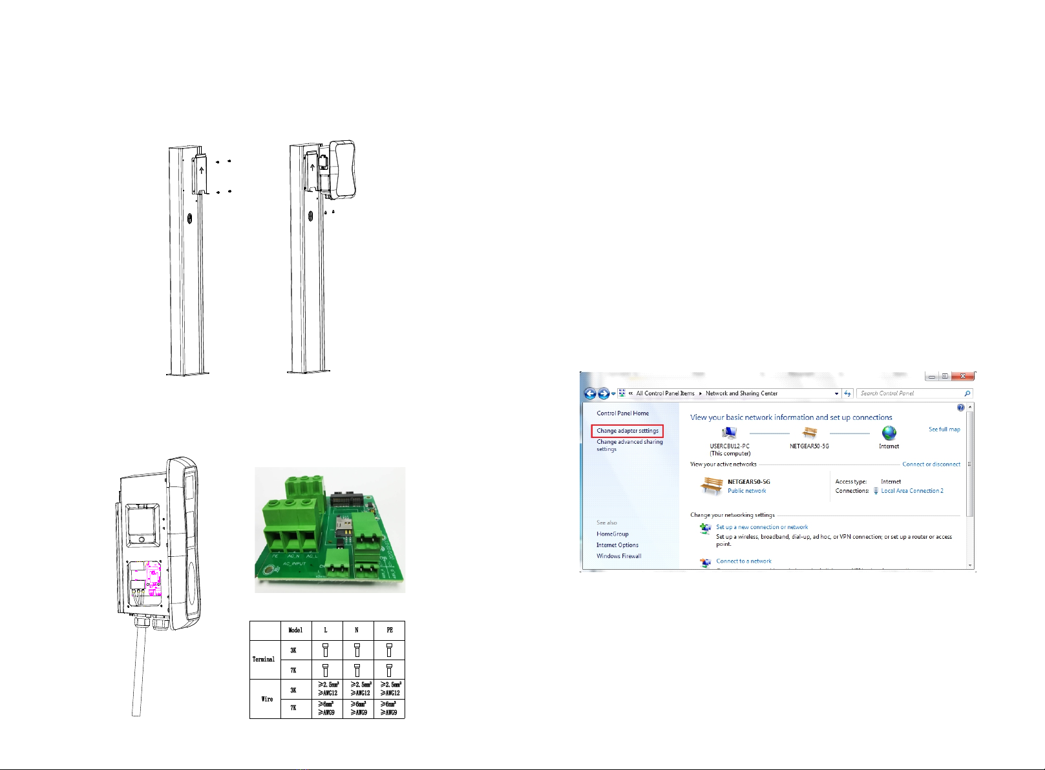Viewport: 1045px width, 770px height.
Task: Click the vertical scrollbar of the Network window
Action: (x=969, y=486)
